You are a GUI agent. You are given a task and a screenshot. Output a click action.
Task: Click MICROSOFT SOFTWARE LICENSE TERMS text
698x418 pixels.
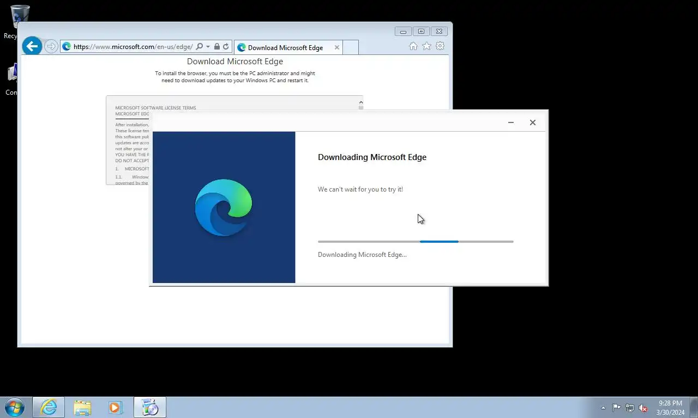tap(155, 108)
